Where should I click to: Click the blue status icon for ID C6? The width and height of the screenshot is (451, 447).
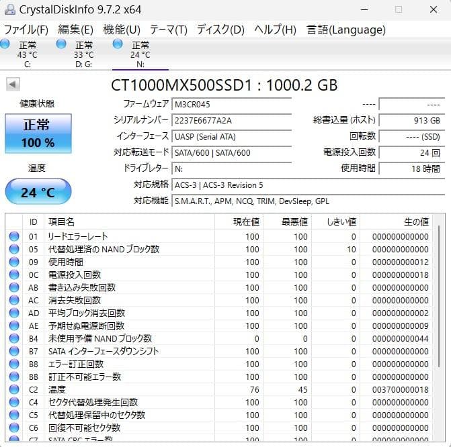tap(14, 428)
